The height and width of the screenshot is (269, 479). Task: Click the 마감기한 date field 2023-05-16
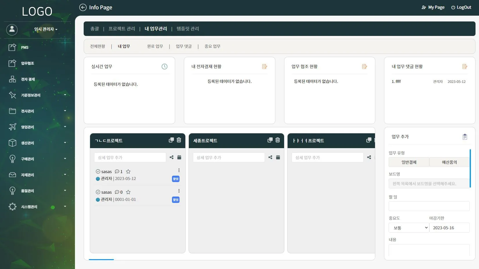[449, 228]
